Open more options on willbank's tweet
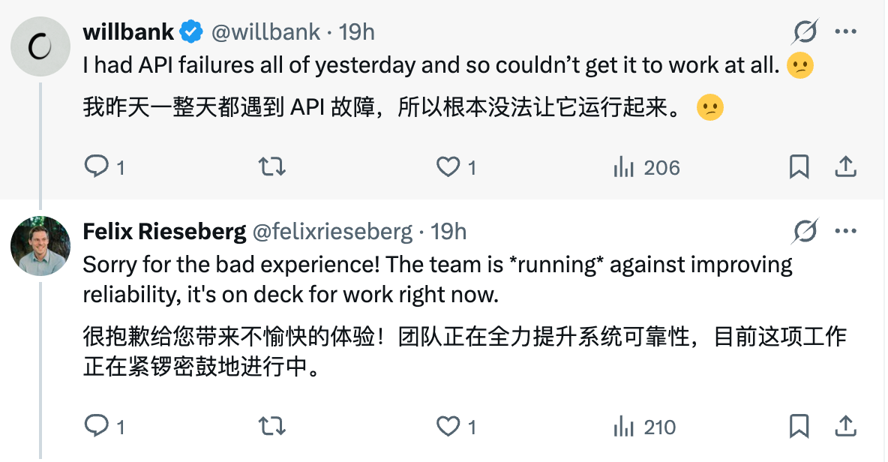Screen dimensions: 888x462 (845, 32)
